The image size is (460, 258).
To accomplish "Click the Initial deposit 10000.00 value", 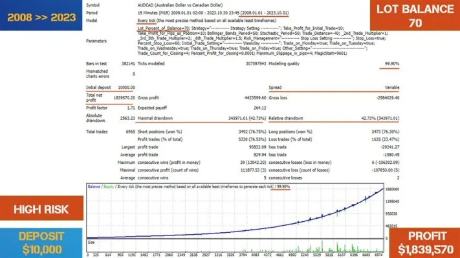I will tap(126, 88).
